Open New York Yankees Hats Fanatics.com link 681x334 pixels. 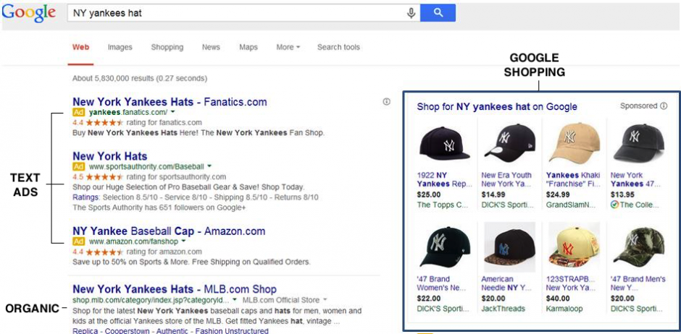pyautogui.click(x=170, y=102)
